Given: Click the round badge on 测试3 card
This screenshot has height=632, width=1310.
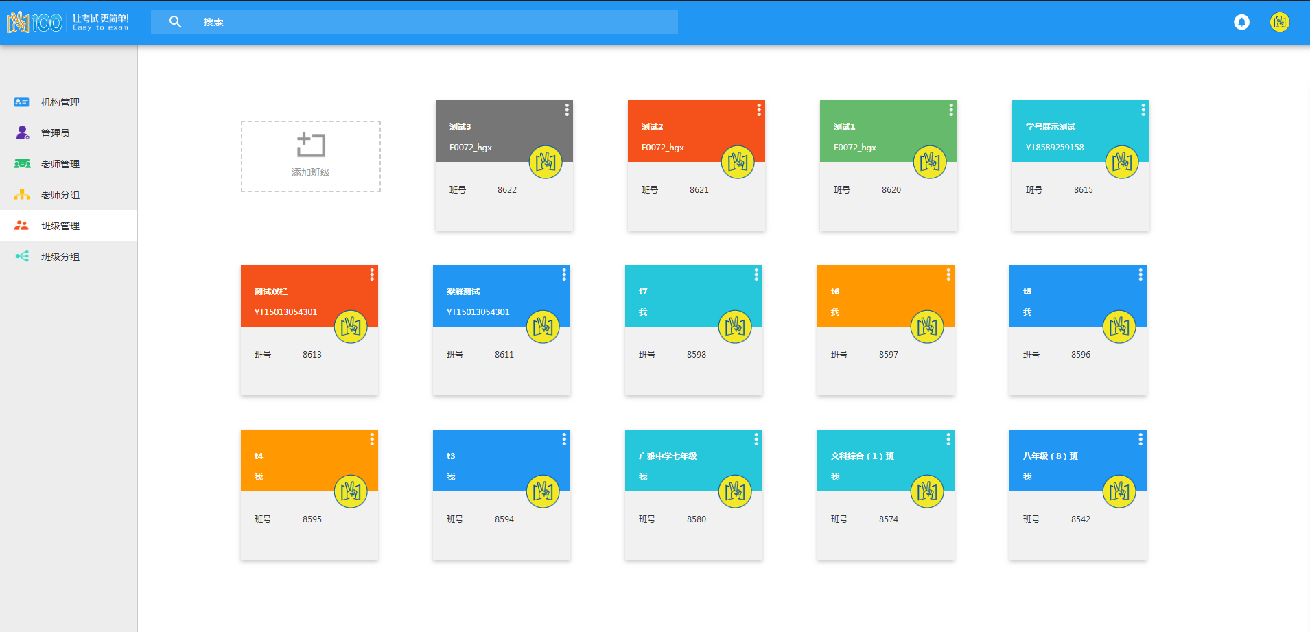Looking at the screenshot, I should (546, 162).
